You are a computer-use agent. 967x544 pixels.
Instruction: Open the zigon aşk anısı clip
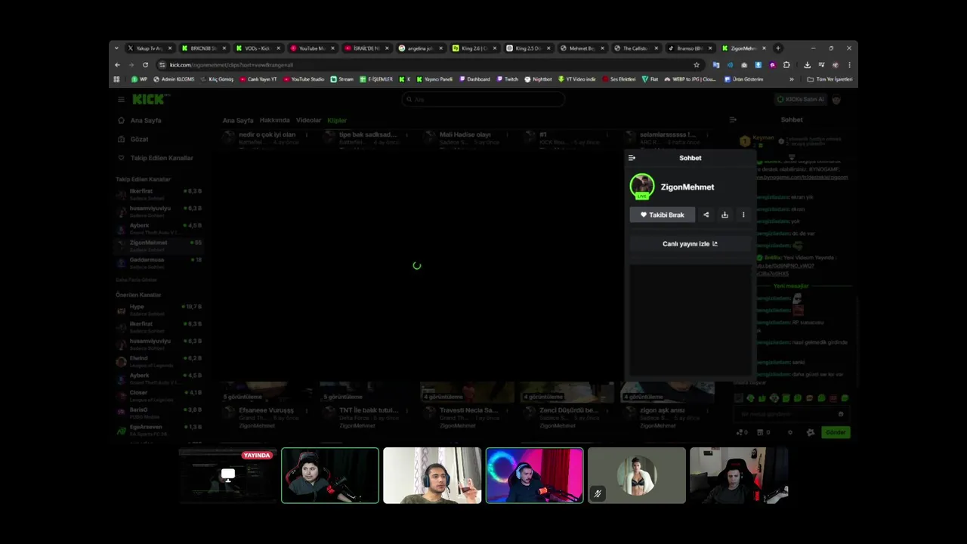pos(663,410)
